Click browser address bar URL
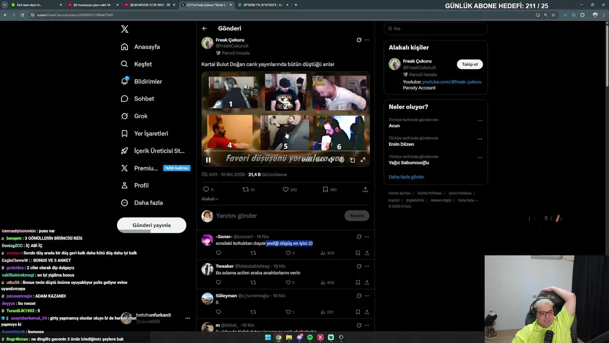Viewport: 609px width, 343px height. click(x=75, y=15)
